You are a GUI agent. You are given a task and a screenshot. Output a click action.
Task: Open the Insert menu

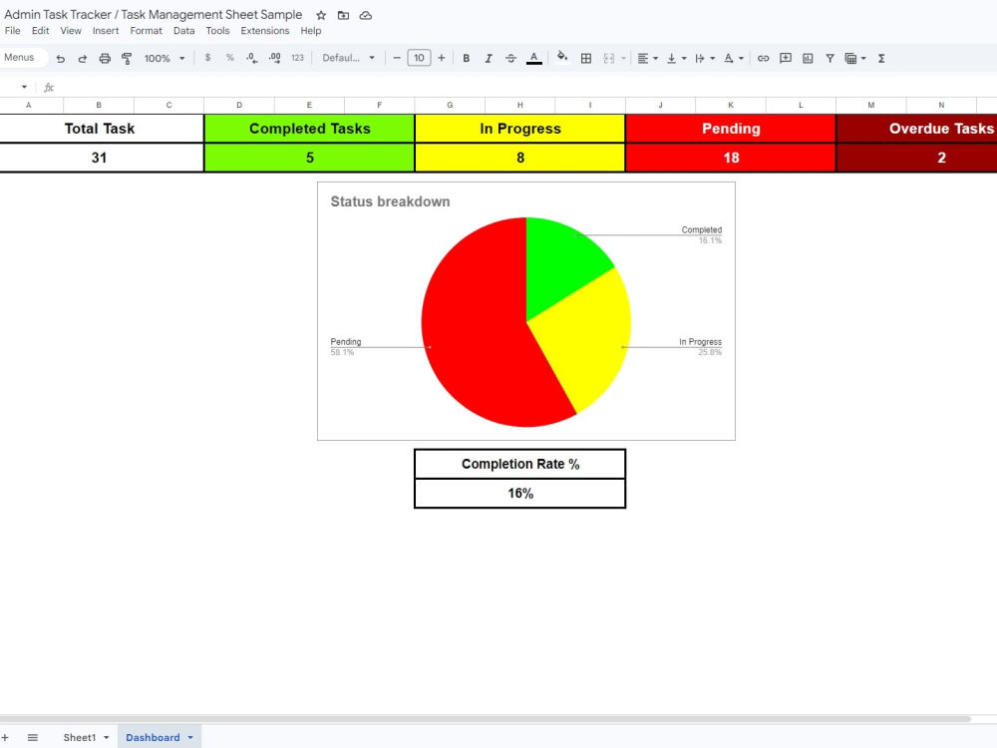[106, 31]
